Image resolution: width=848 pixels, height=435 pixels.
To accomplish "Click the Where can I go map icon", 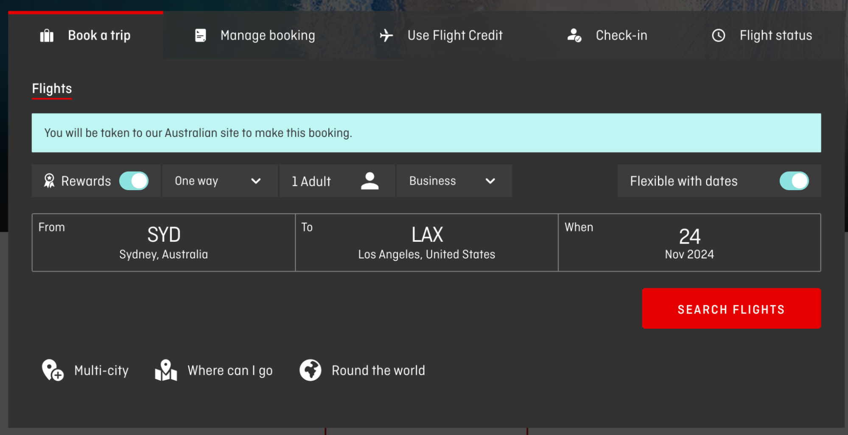I will 165,370.
